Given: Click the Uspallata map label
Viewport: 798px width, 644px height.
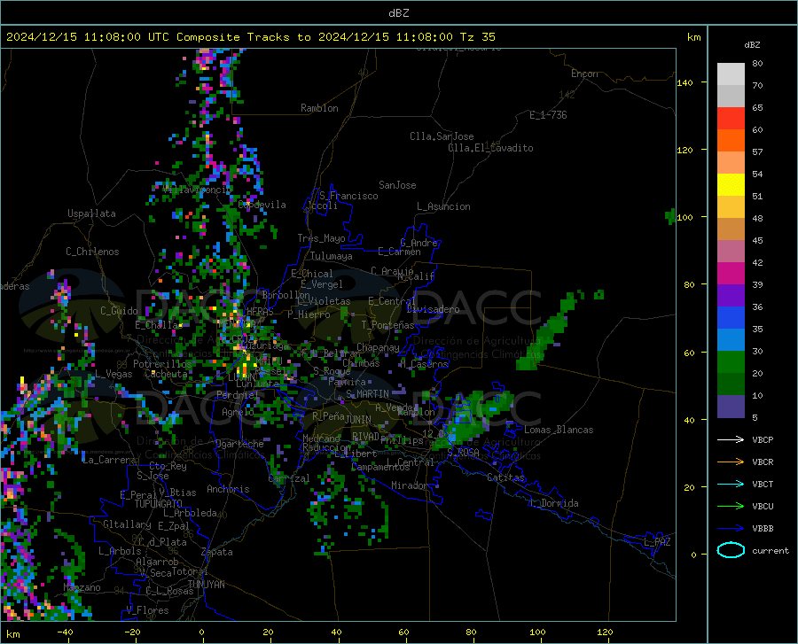Looking at the screenshot, I should (91, 213).
